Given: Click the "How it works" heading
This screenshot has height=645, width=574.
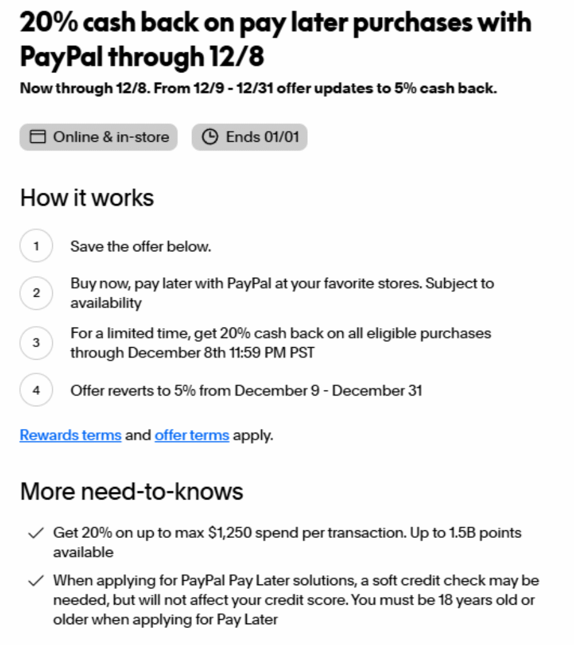Looking at the screenshot, I should (x=87, y=198).
